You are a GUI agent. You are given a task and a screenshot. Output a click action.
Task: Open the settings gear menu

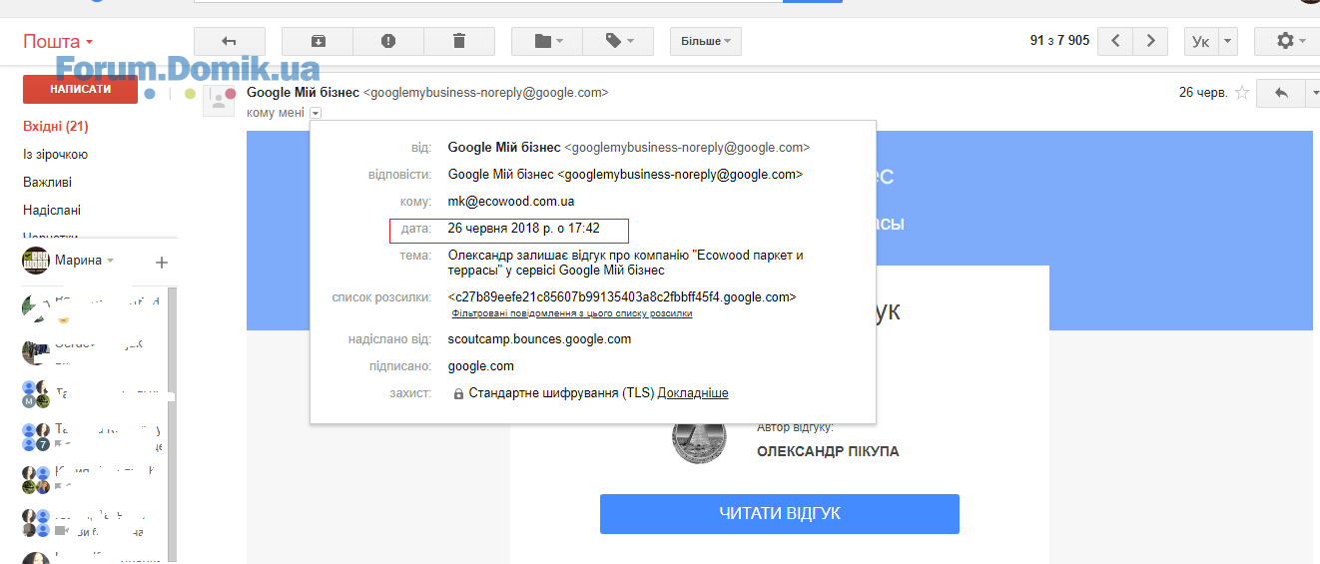point(1291,41)
